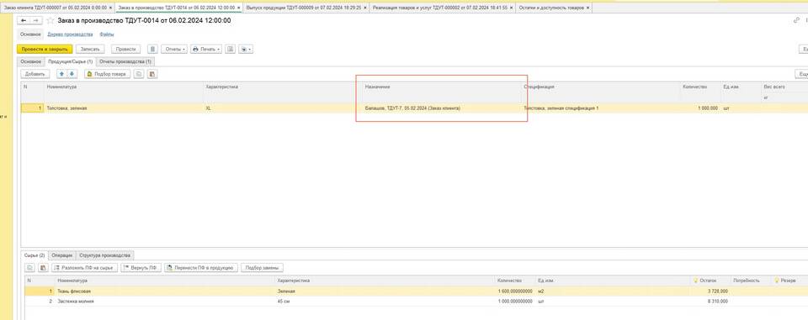Click the Подбор замены button
Screen dimensions: 808x320
pos(262,268)
